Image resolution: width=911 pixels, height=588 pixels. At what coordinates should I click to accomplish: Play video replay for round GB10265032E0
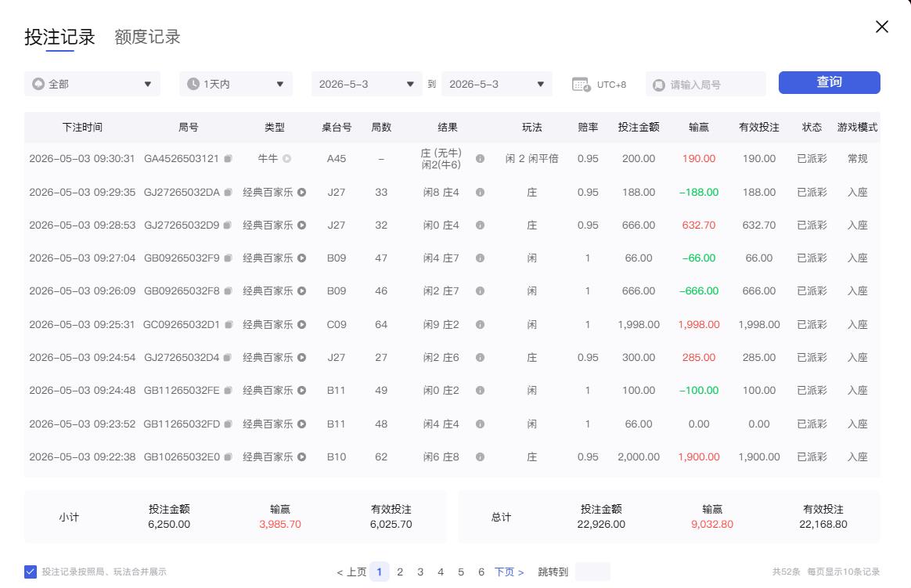click(x=301, y=457)
